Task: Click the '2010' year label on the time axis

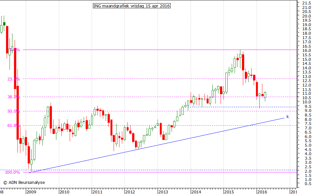Action: (x=64, y=192)
